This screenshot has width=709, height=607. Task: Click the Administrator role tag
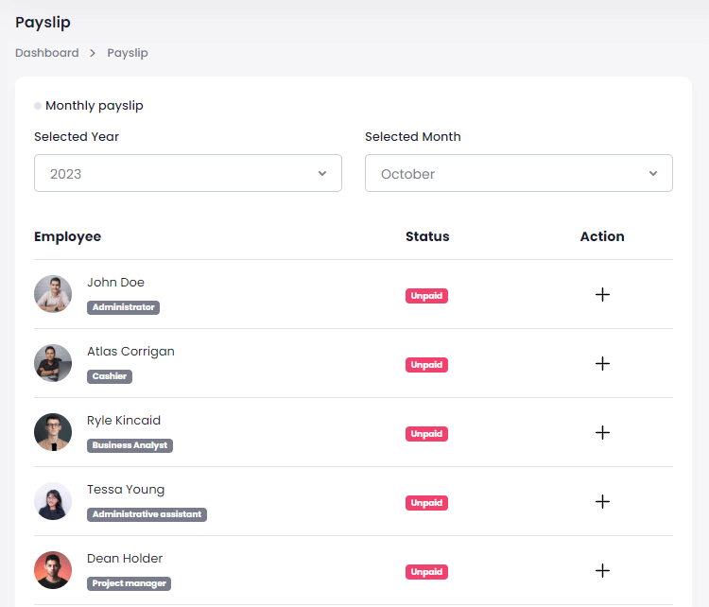point(123,307)
